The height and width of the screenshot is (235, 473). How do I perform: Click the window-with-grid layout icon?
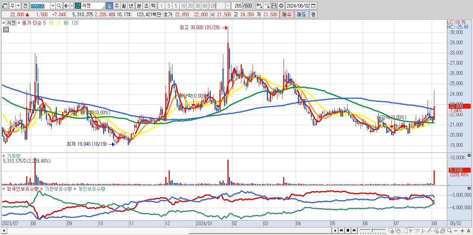[392, 230]
